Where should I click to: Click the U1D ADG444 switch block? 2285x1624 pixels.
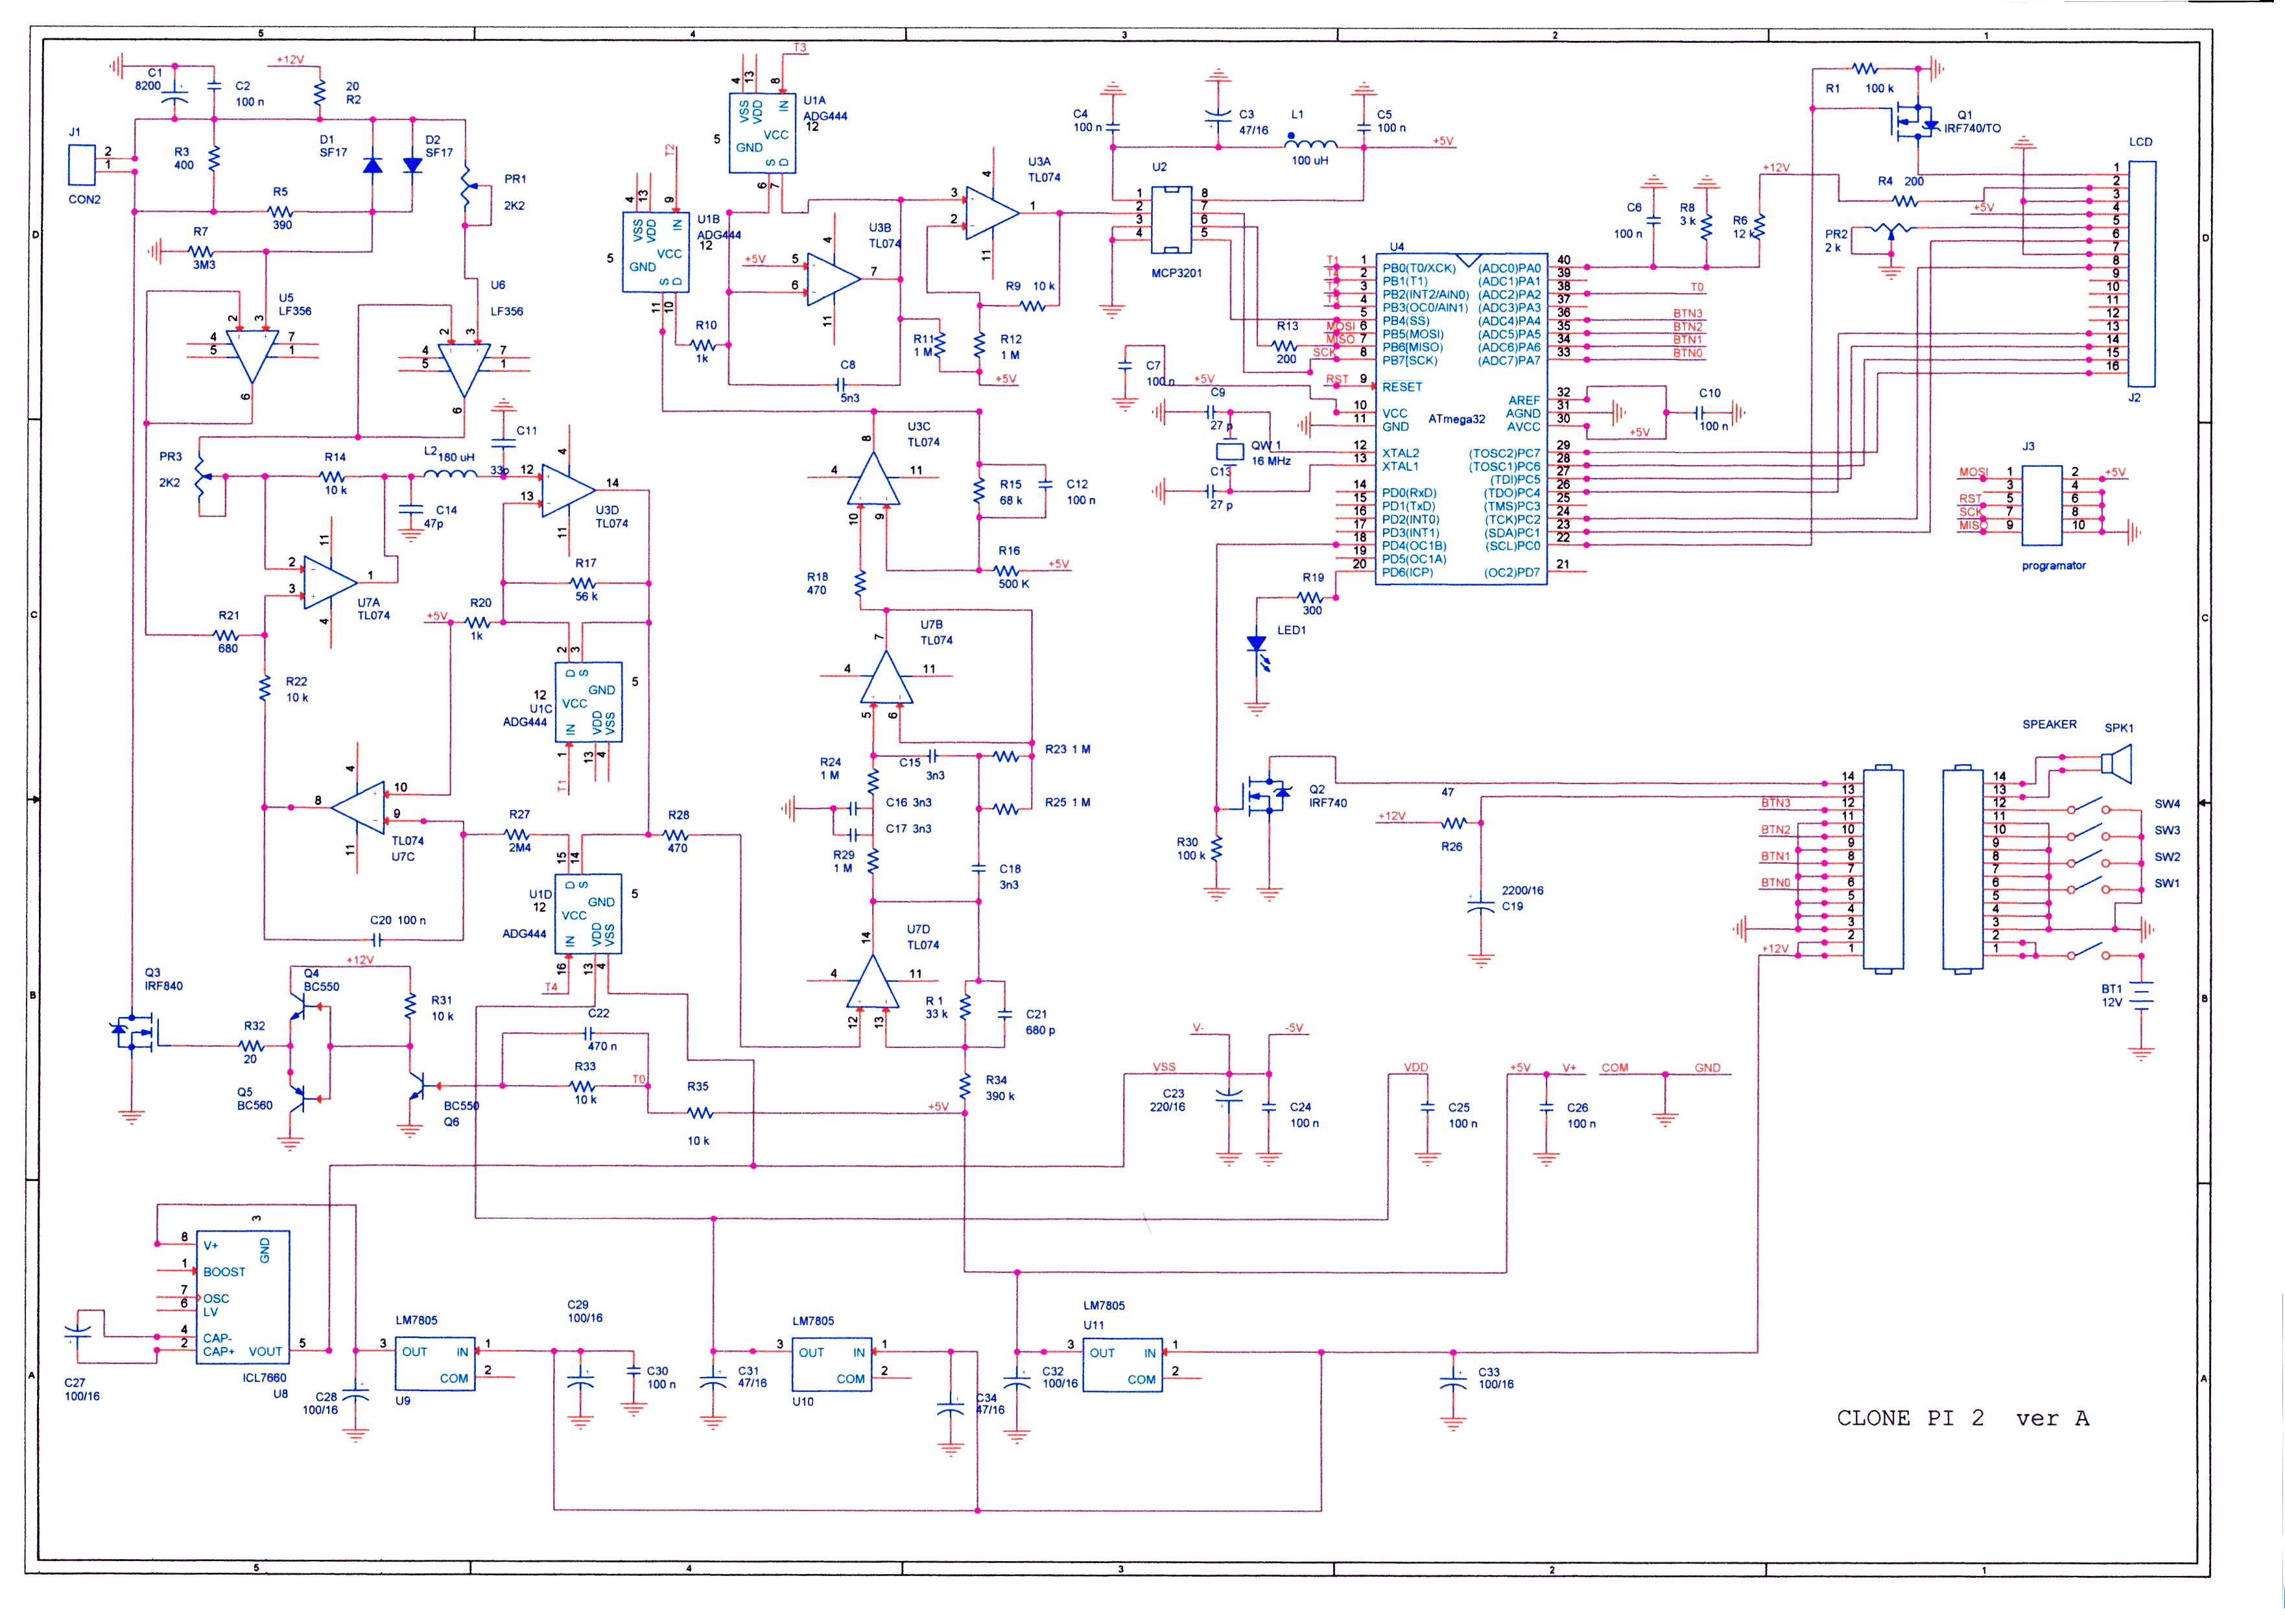tap(587, 914)
